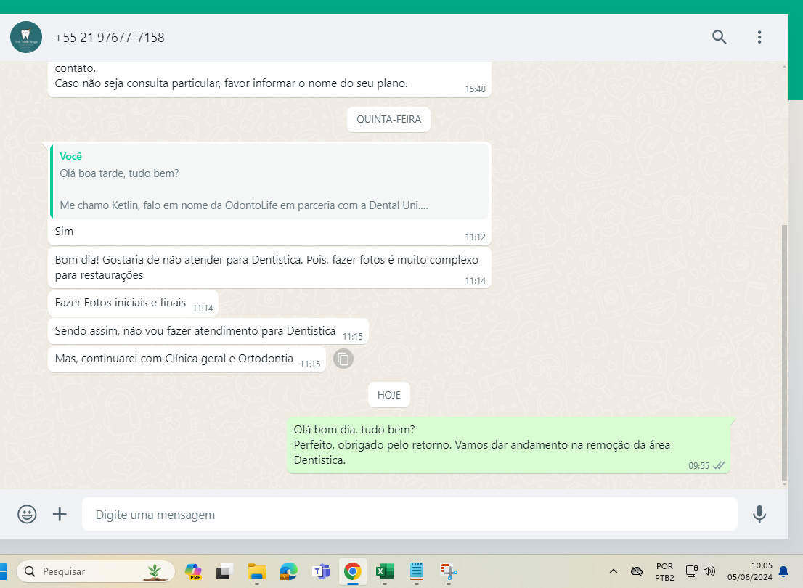Click the plus attach button
Viewport: 803px width, 588px height.
[60, 514]
